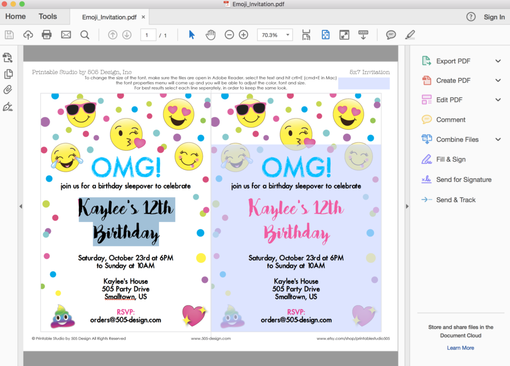Expand the Export PDF options chevron

(x=498, y=61)
